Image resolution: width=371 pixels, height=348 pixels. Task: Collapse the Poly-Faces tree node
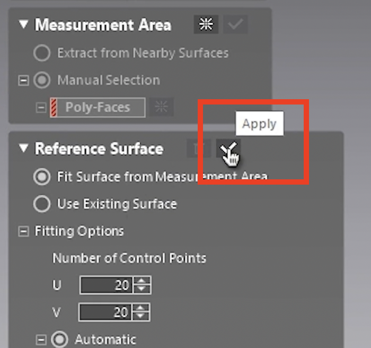pyautogui.click(x=41, y=108)
